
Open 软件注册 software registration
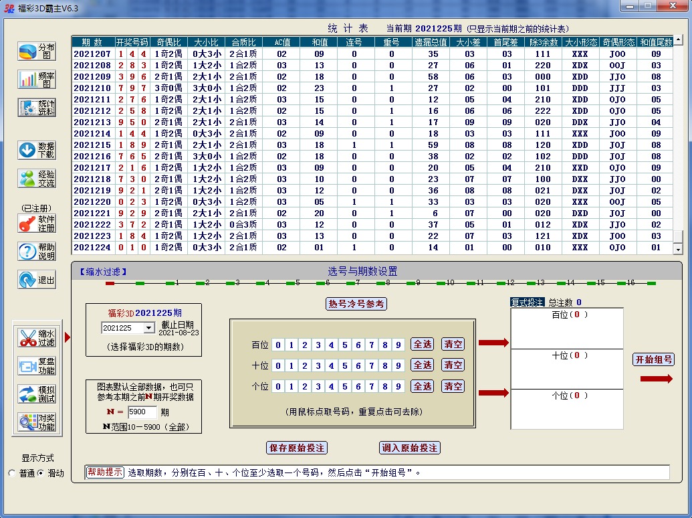37,224
